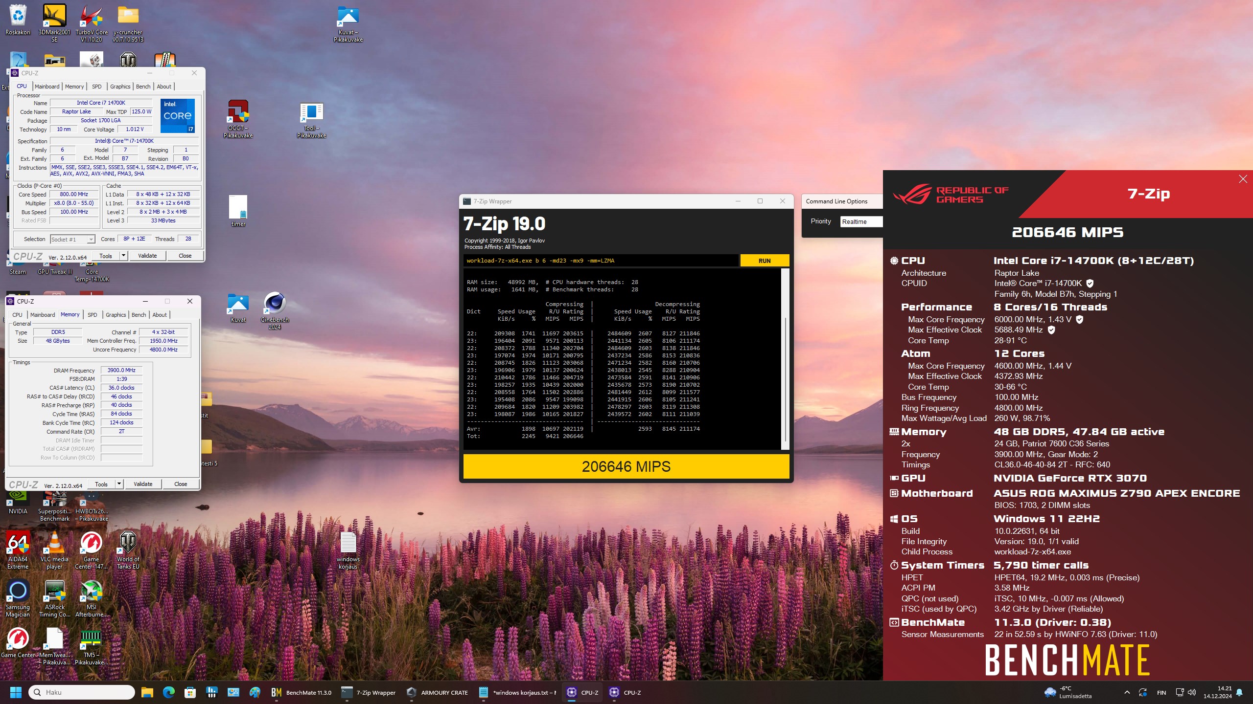The height and width of the screenshot is (704, 1253).
Task: Open the AIDA64 Extreme desktop icon
Action: click(18, 550)
